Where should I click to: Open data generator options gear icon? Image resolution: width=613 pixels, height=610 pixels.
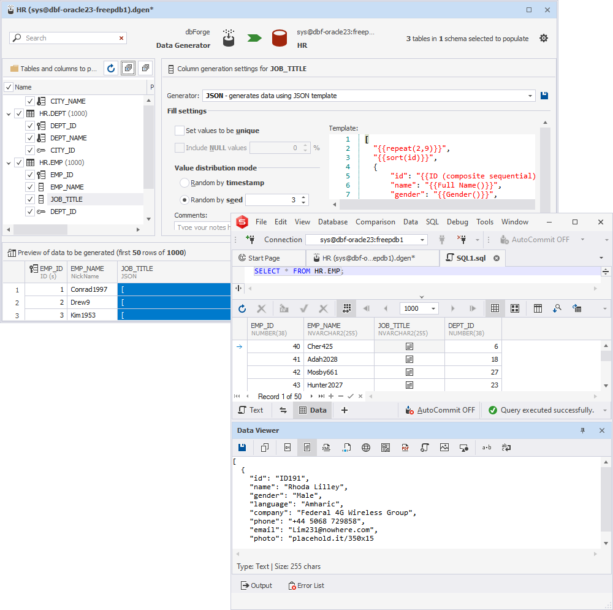pos(543,39)
